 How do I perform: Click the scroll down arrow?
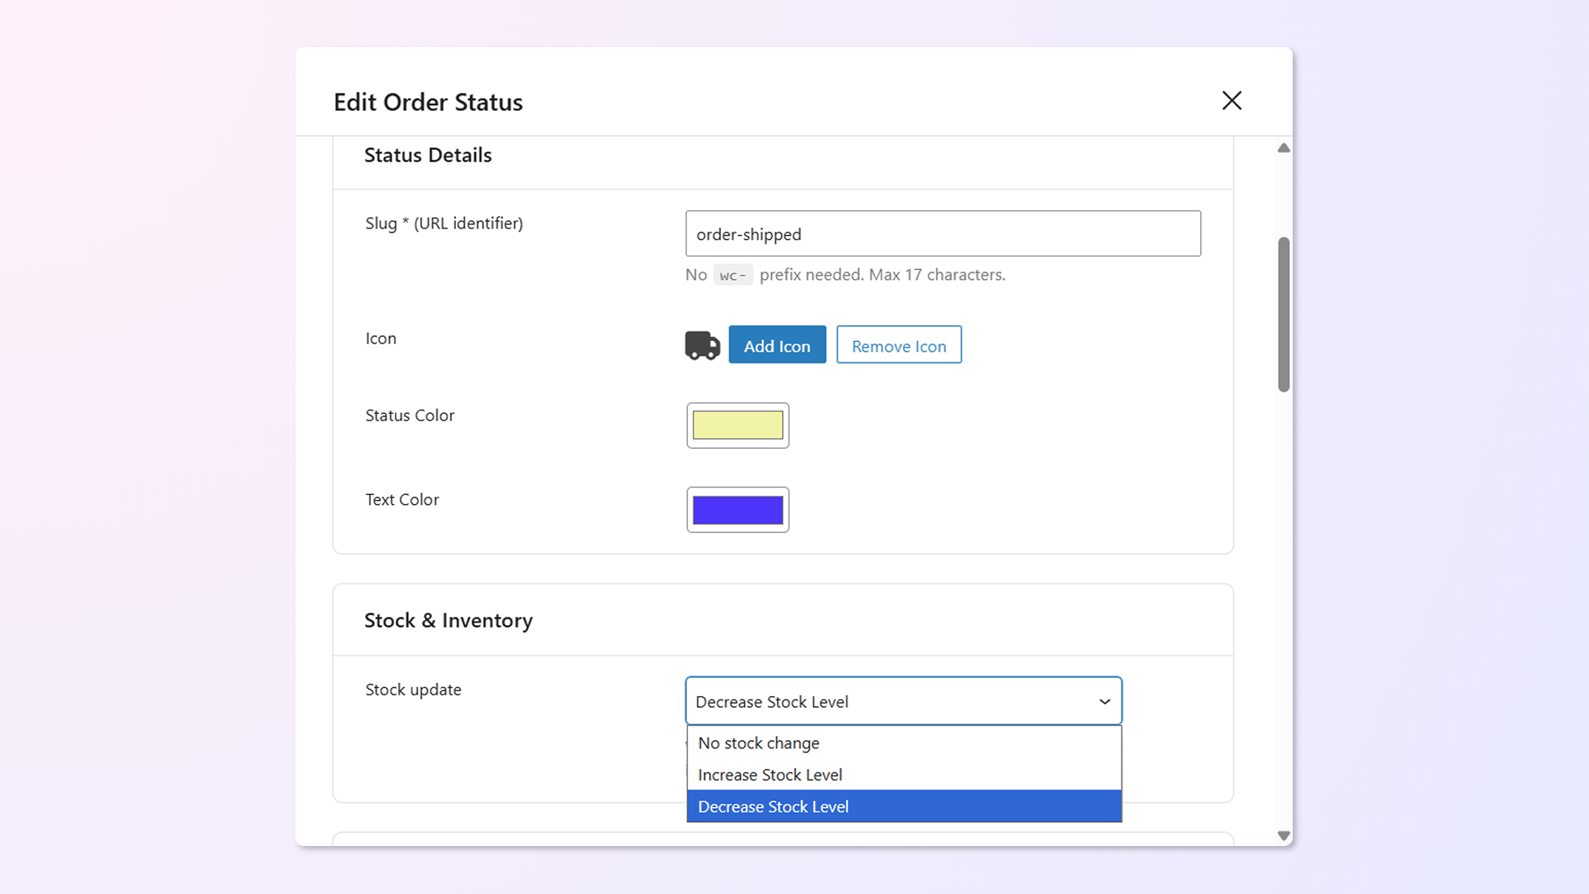pos(1284,836)
